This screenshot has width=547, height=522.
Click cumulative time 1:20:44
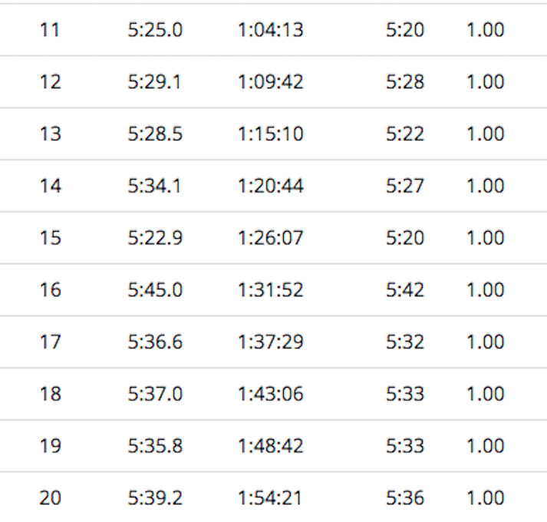pos(271,186)
